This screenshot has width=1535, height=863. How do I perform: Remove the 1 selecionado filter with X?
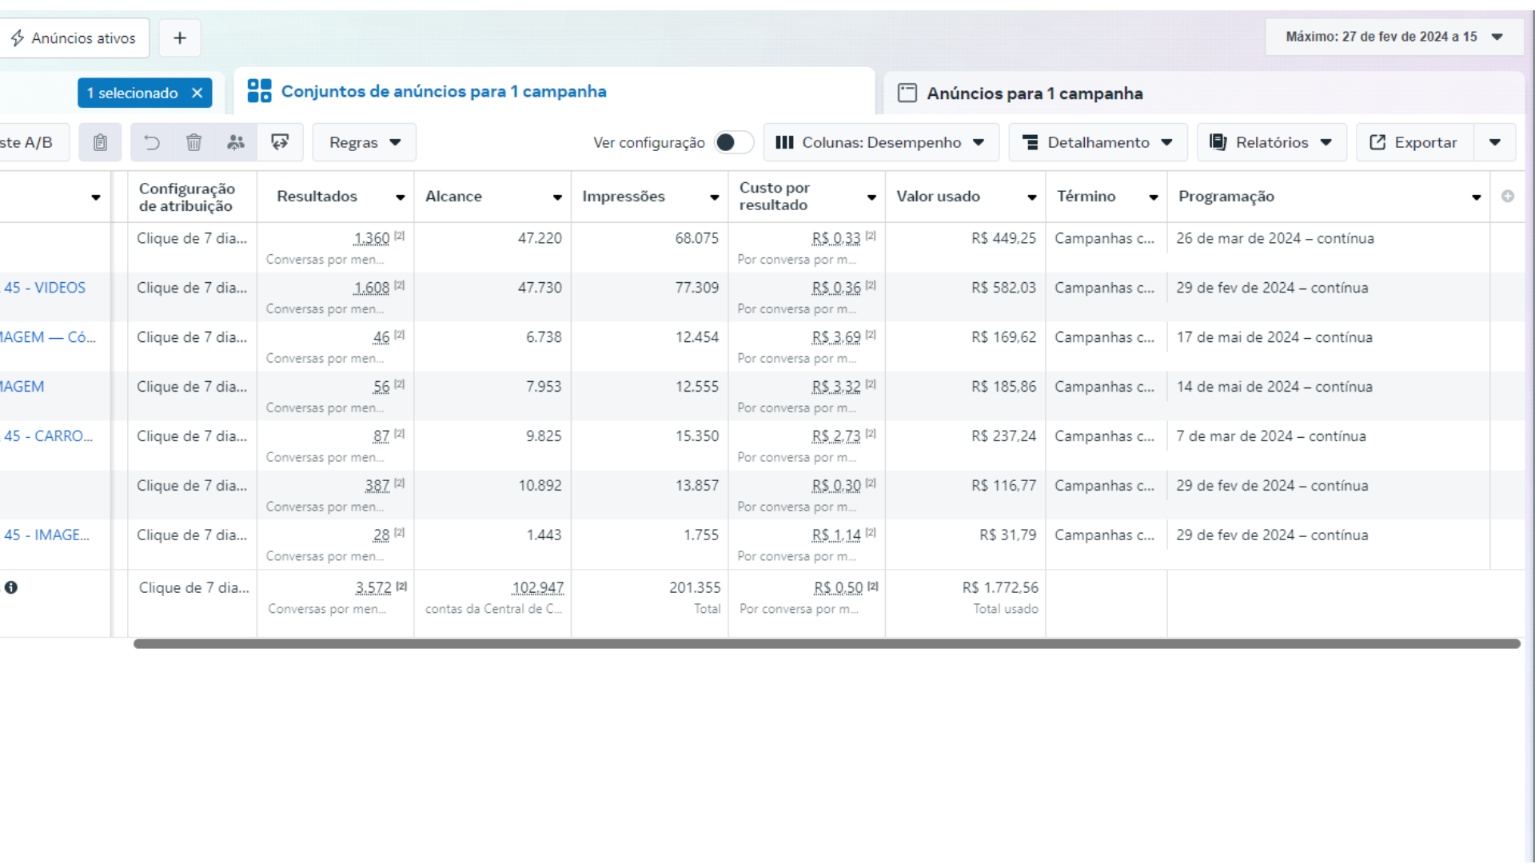[197, 93]
